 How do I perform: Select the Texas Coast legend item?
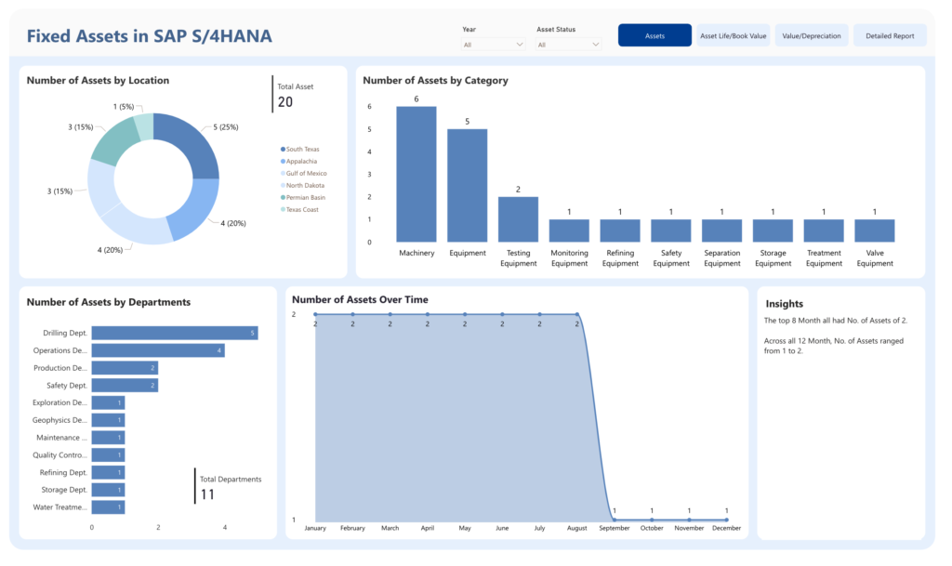pyautogui.click(x=299, y=210)
